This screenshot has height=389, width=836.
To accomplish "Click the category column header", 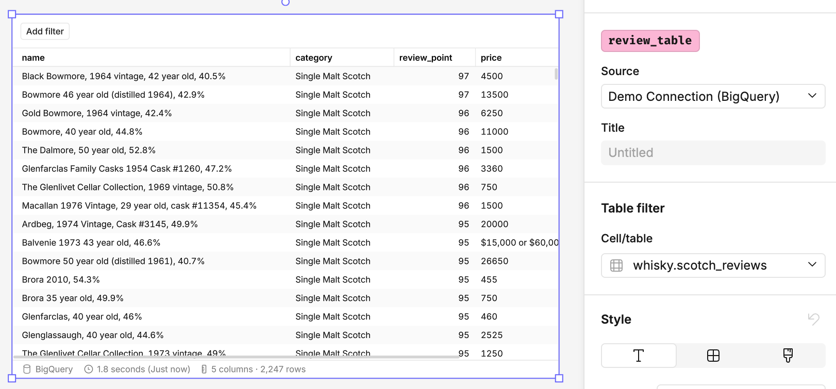I will pos(314,58).
